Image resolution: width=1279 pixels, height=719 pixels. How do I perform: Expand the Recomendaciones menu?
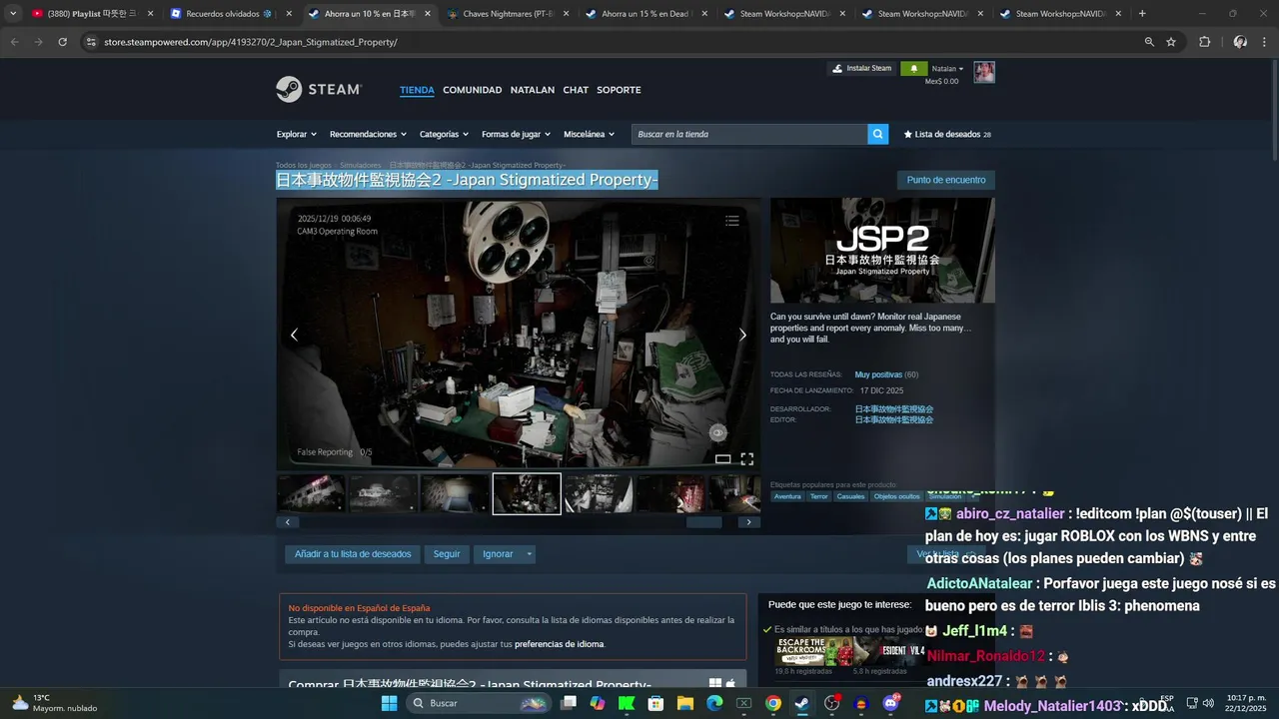[368, 134]
